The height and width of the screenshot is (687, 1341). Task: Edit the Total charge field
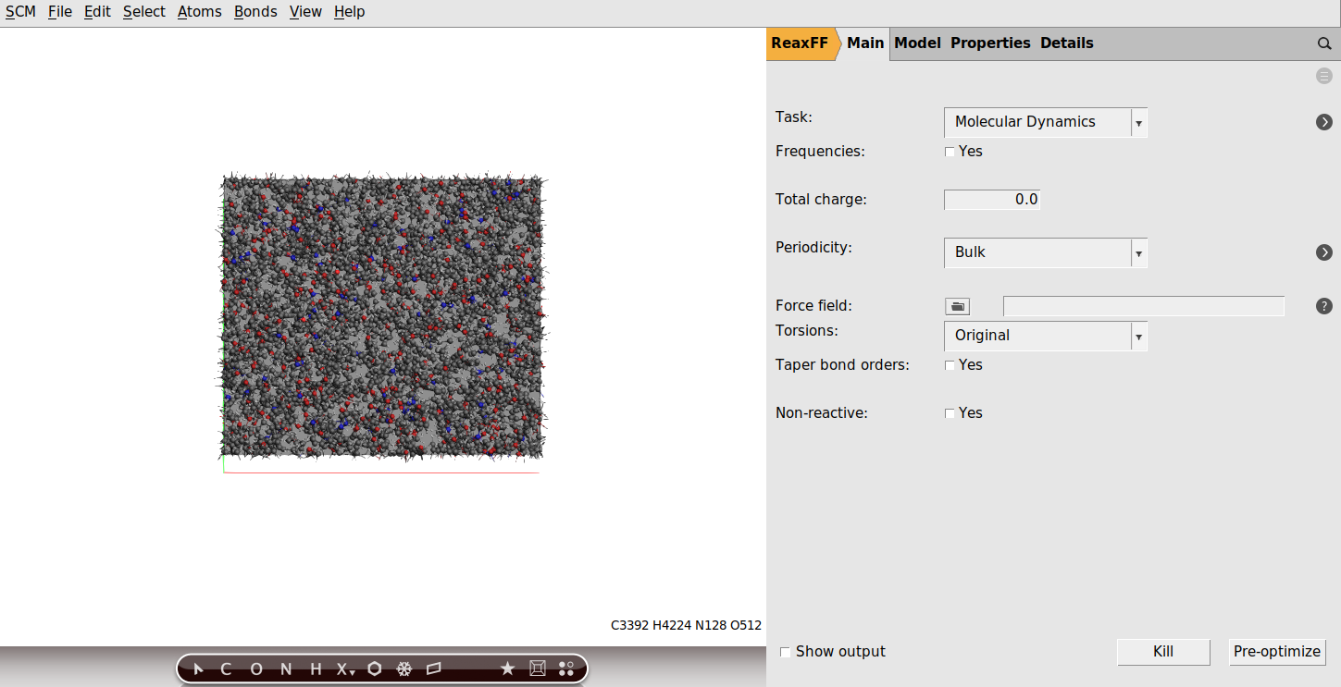(992, 199)
